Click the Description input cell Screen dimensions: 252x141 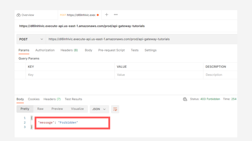coord(220,75)
